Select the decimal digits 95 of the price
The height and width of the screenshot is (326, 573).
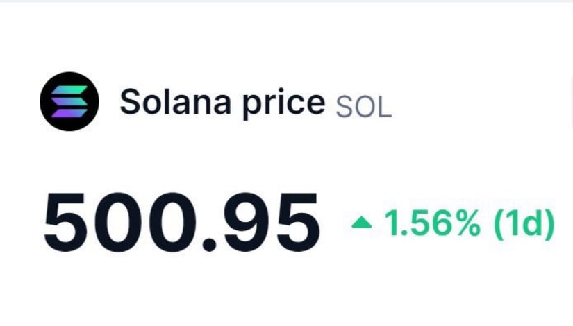point(272,223)
